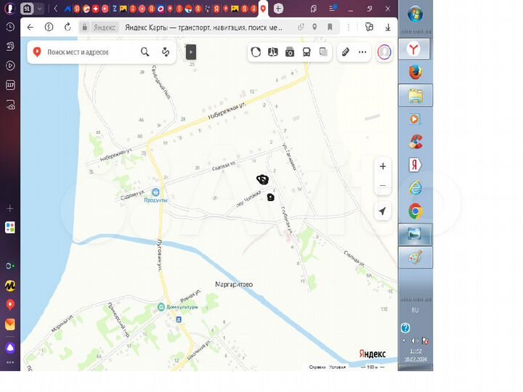The width and height of the screenshot is (523, 392).
Task: Zoom in with the plus button
Action: tap(383, 166)
